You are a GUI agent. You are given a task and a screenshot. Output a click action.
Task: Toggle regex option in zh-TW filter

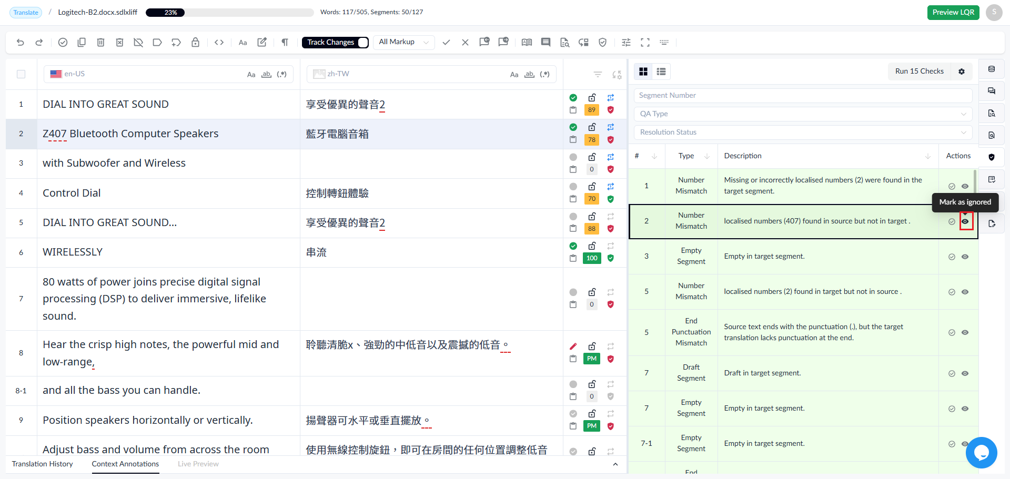click(545, 75)
